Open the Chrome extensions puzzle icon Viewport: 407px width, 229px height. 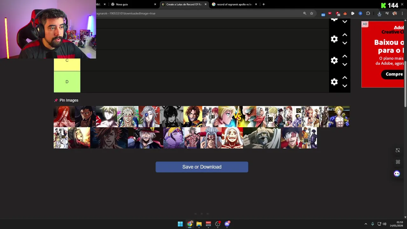coord(368,13)
